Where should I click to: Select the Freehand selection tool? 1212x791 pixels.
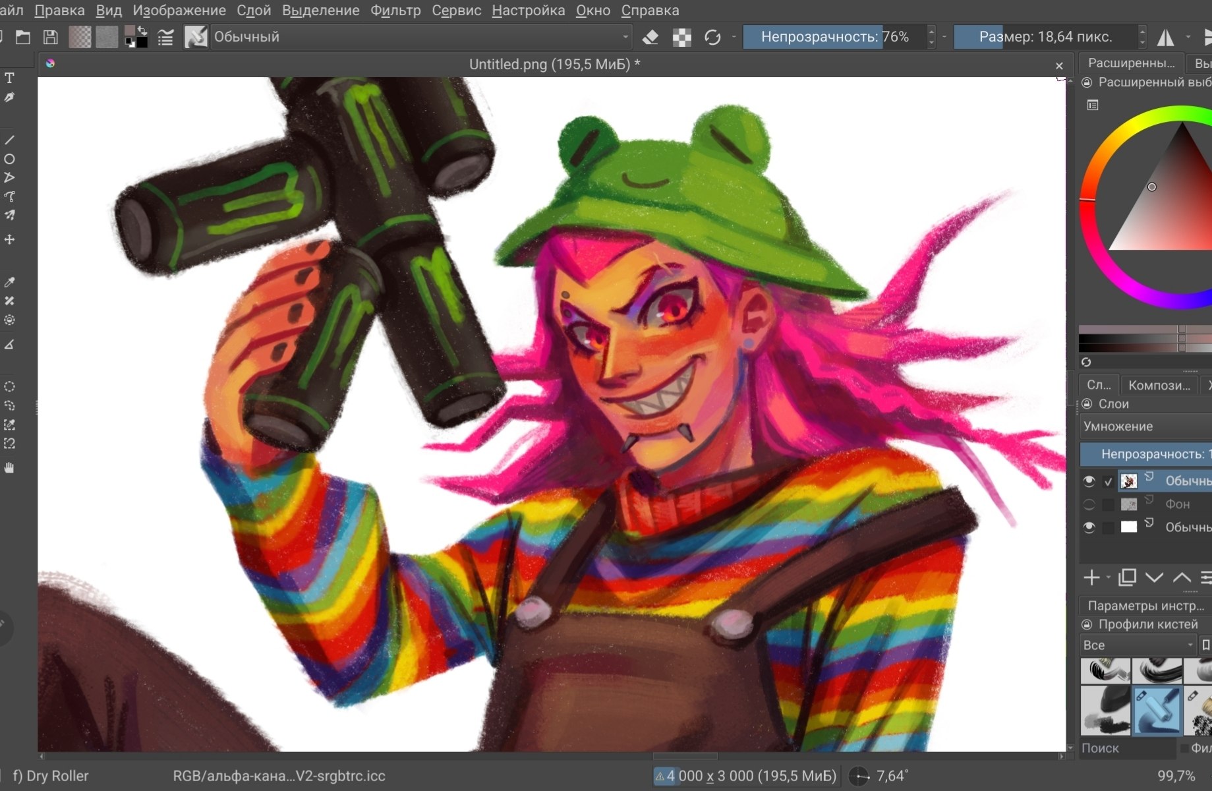coord(9,405)
